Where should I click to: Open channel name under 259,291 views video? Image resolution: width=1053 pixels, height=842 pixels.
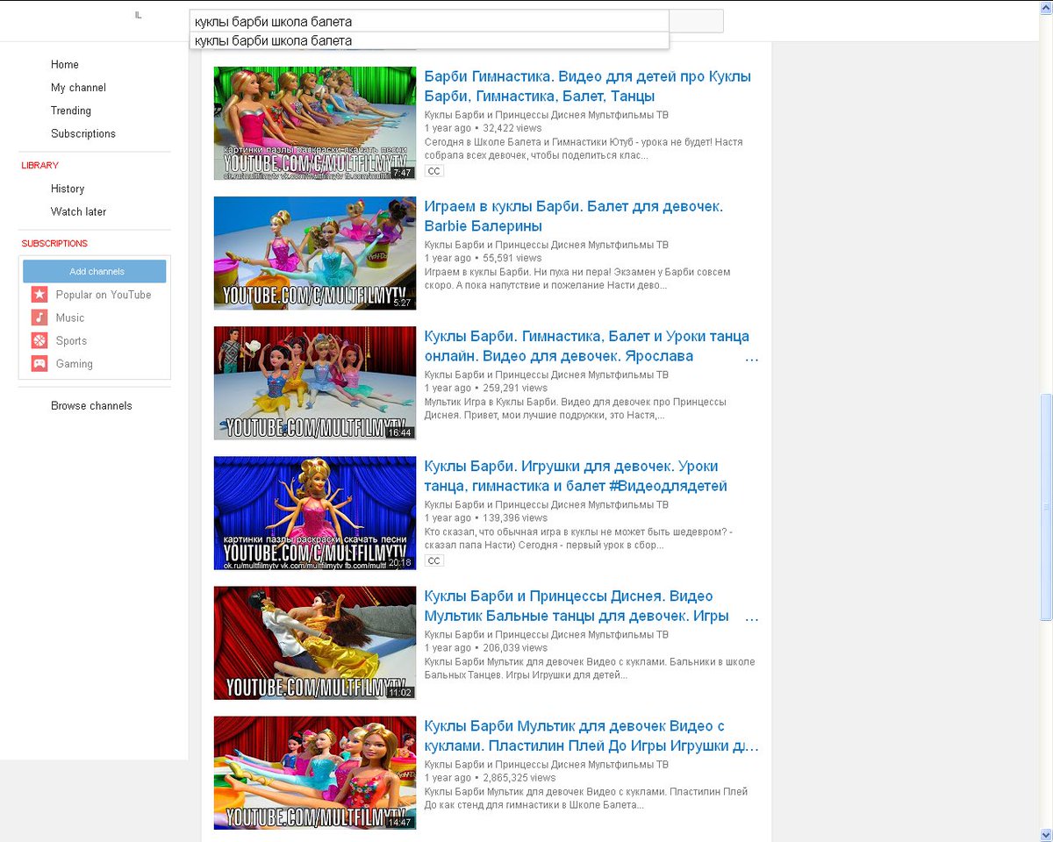tap(546, 375)
